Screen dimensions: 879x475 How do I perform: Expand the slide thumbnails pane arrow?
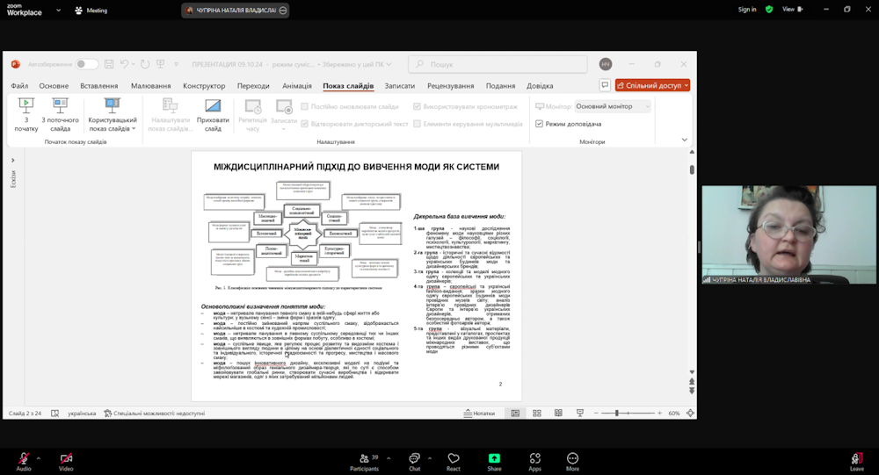click(13, 160)
